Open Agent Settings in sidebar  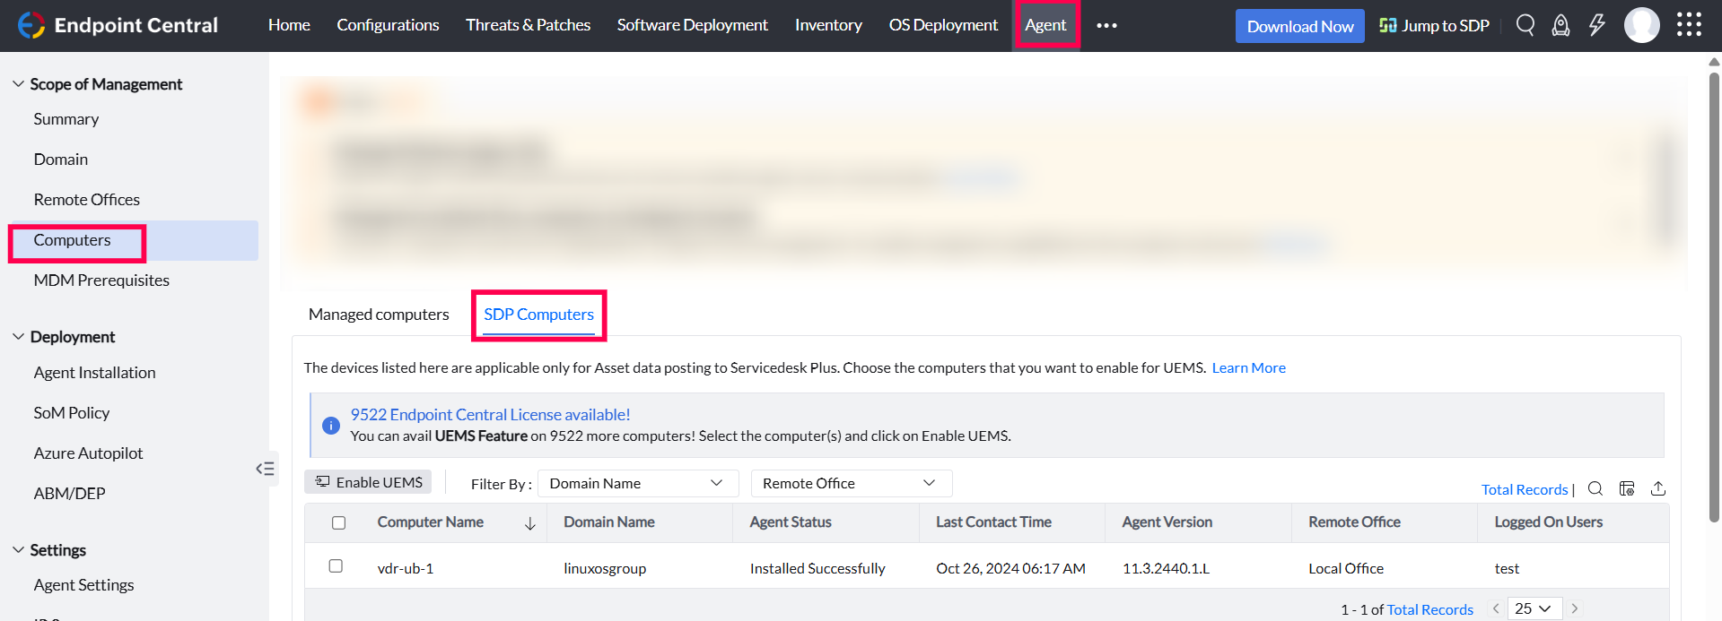point(83,585)
